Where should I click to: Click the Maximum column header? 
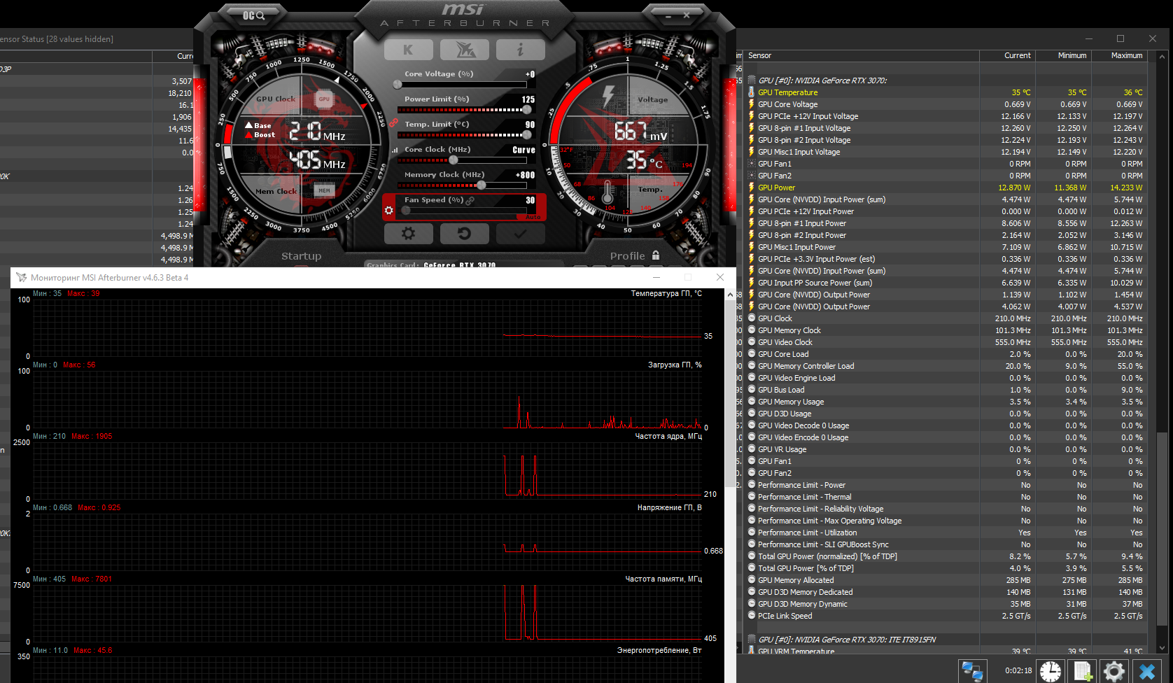click(x=1120, y=55)
